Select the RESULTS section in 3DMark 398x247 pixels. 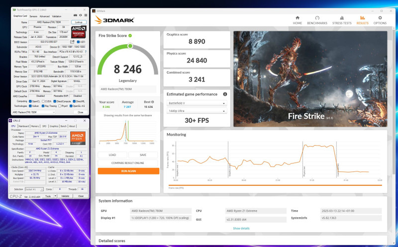coord(362,20)
